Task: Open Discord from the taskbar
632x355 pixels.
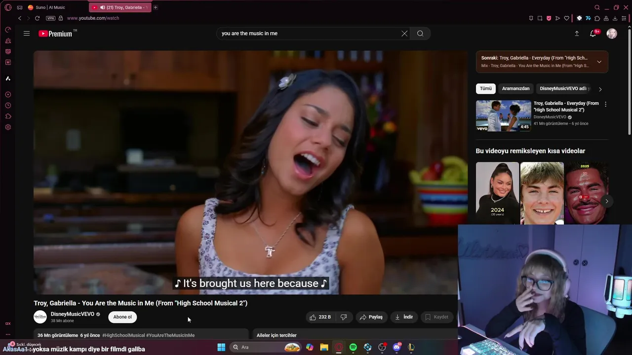Action: click(x=396, y=347)
